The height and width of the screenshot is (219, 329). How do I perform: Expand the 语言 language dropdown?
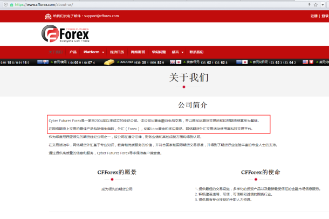click(178, 52)
